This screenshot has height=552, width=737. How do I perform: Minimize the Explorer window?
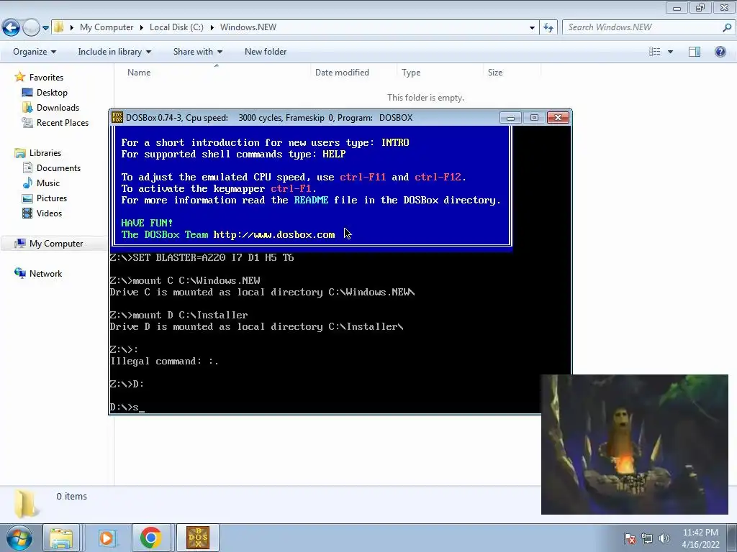coord(677,8)
